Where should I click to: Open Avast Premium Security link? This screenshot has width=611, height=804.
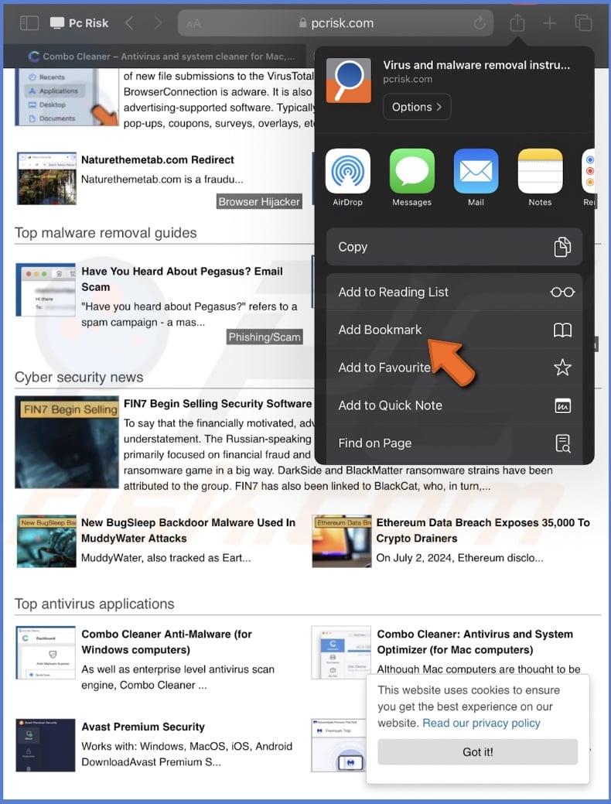143,727
